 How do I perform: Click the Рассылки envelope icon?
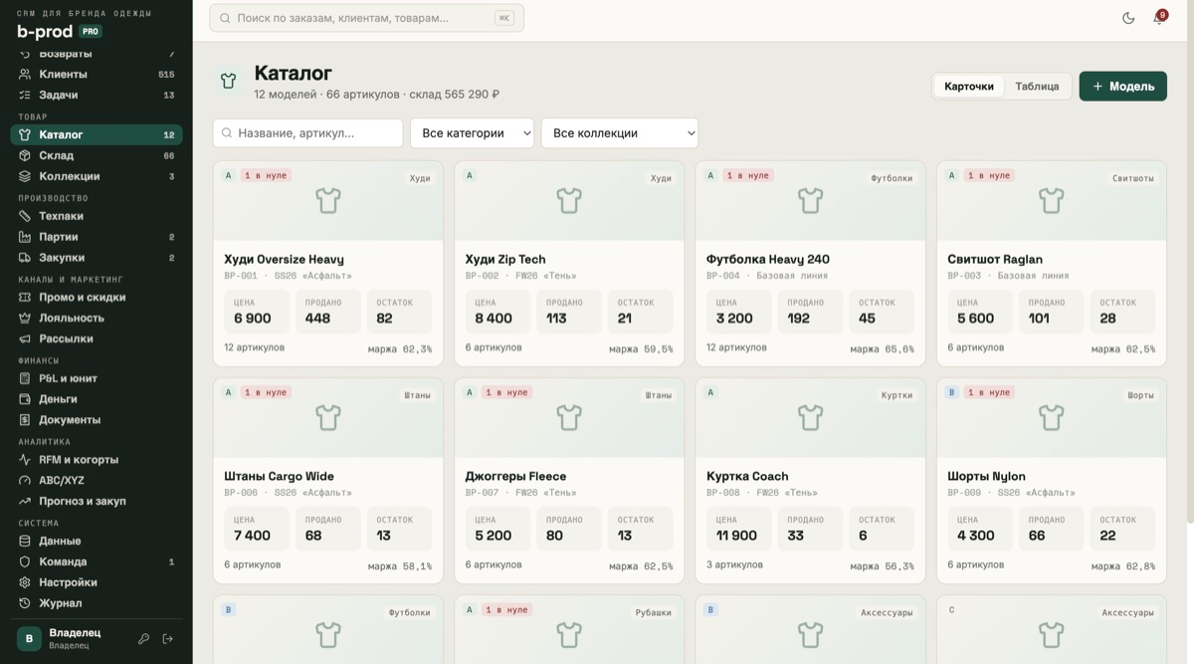(25, 338)
